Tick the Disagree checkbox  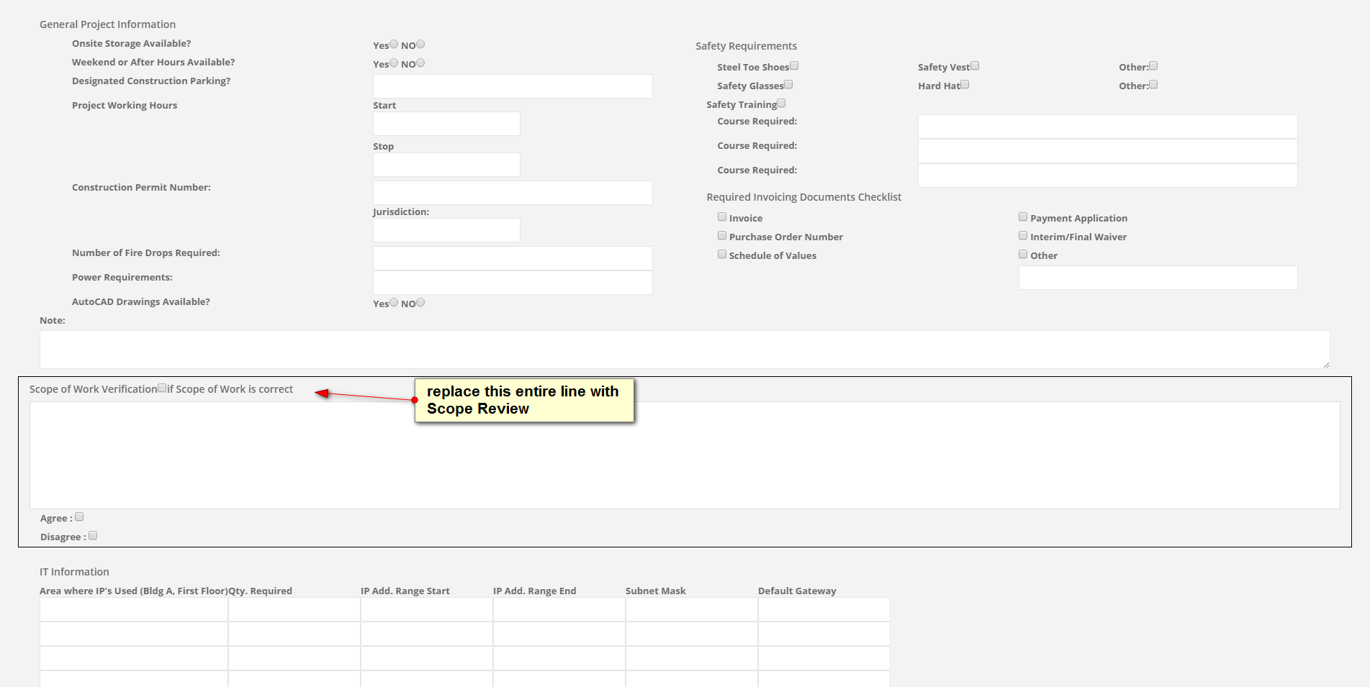point(93,535)
